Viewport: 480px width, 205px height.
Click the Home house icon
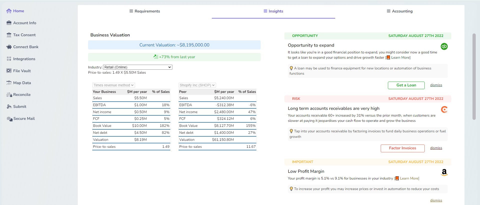[x=9, y=11]
